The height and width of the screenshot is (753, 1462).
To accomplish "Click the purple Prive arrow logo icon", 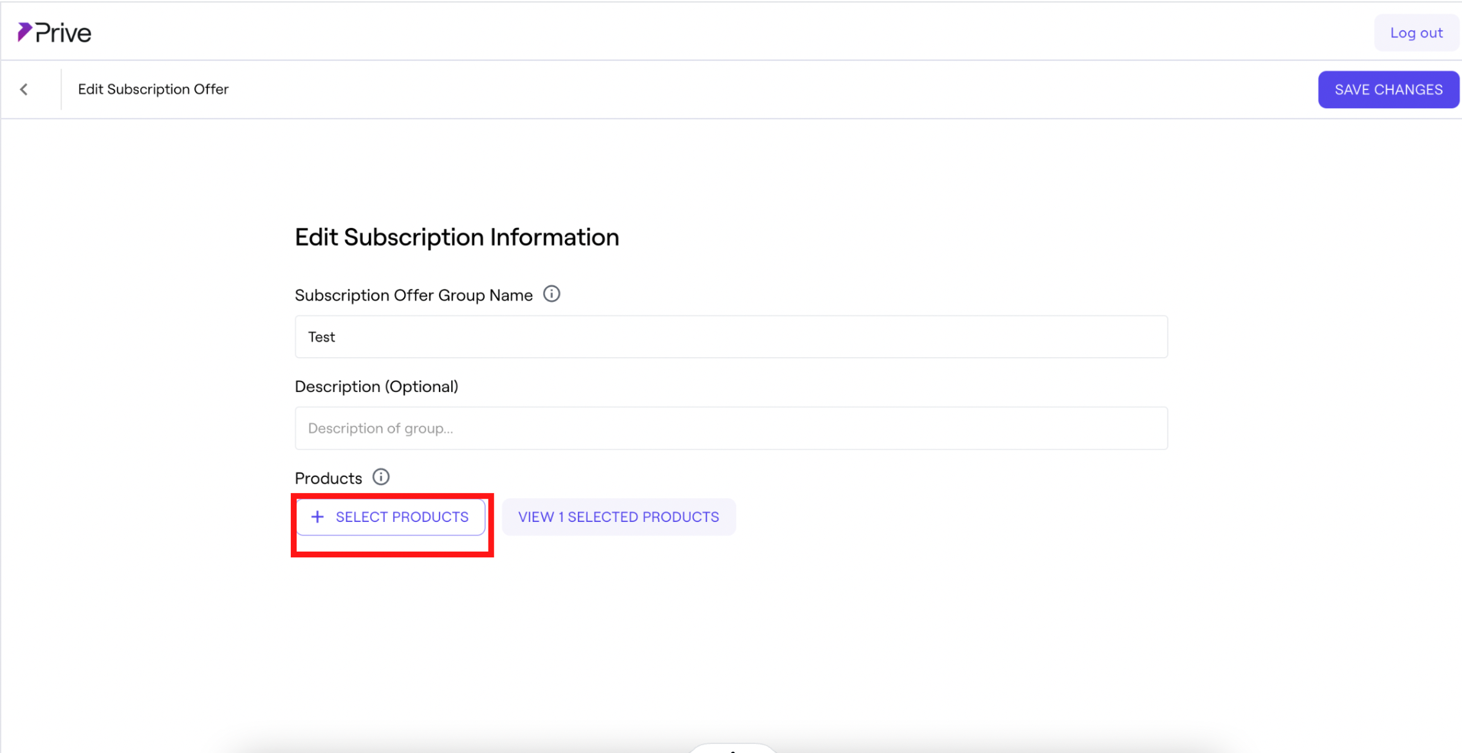I will tap(24, 32).
